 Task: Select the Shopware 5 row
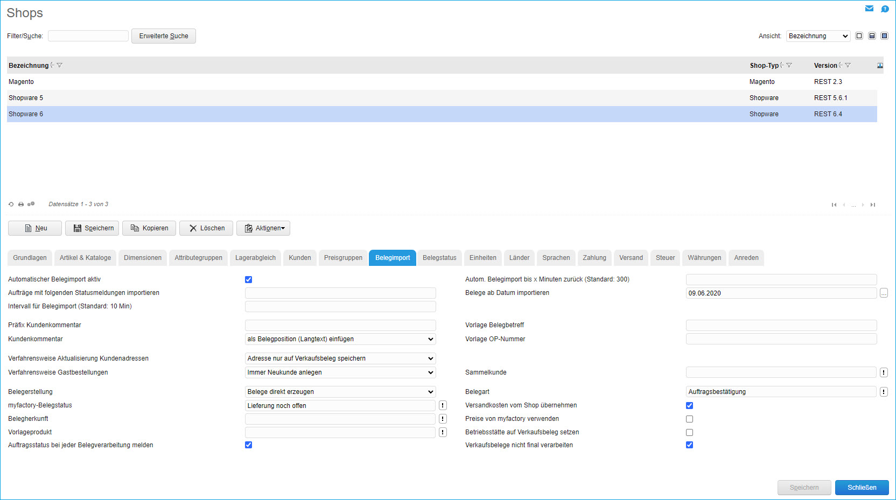(x=442, y=98)
